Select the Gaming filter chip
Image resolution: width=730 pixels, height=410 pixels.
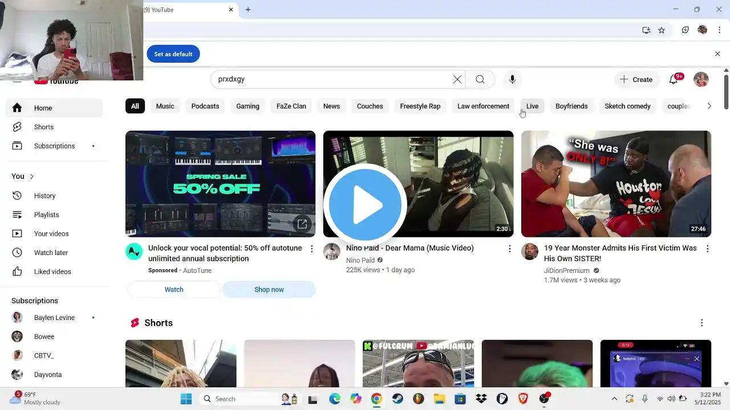pos(248,106)
